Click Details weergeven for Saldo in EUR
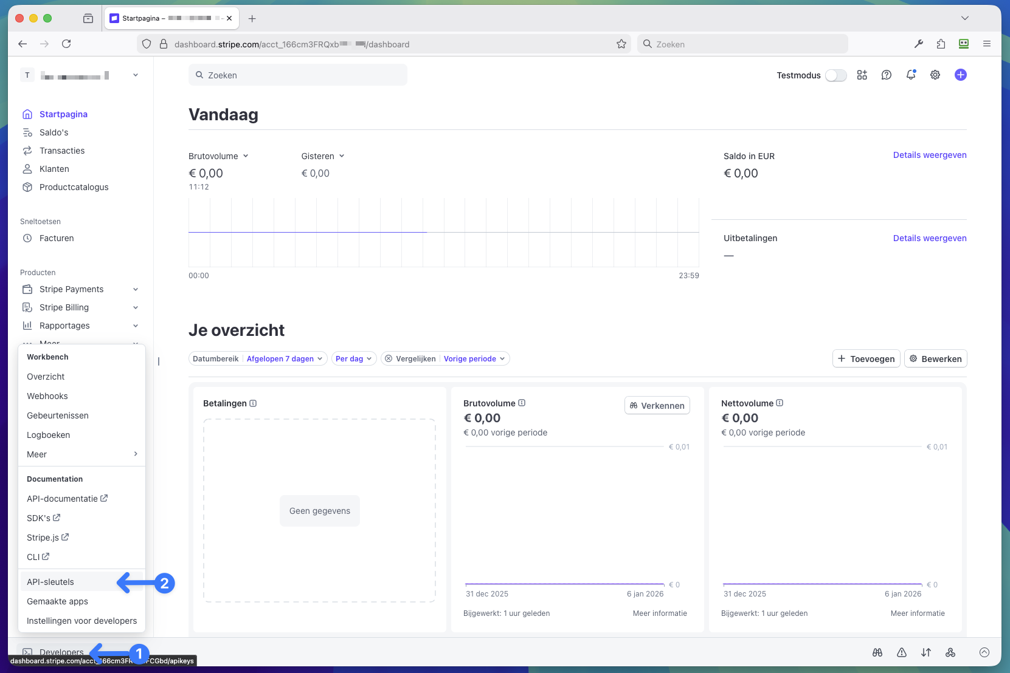Image resolution: width=1010 pixels, height=673 pixels. (x=929, y=155)
